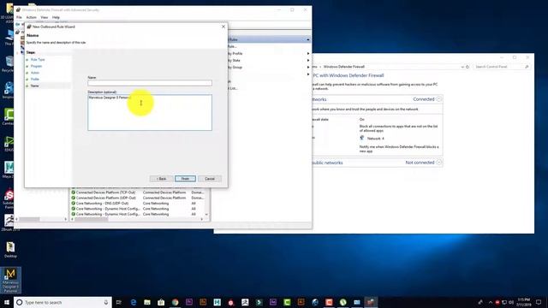The height and width of the screenshot is (308, 548).
Task: Click the Control Panel search magnifier icon
Action: coord(527,67)
